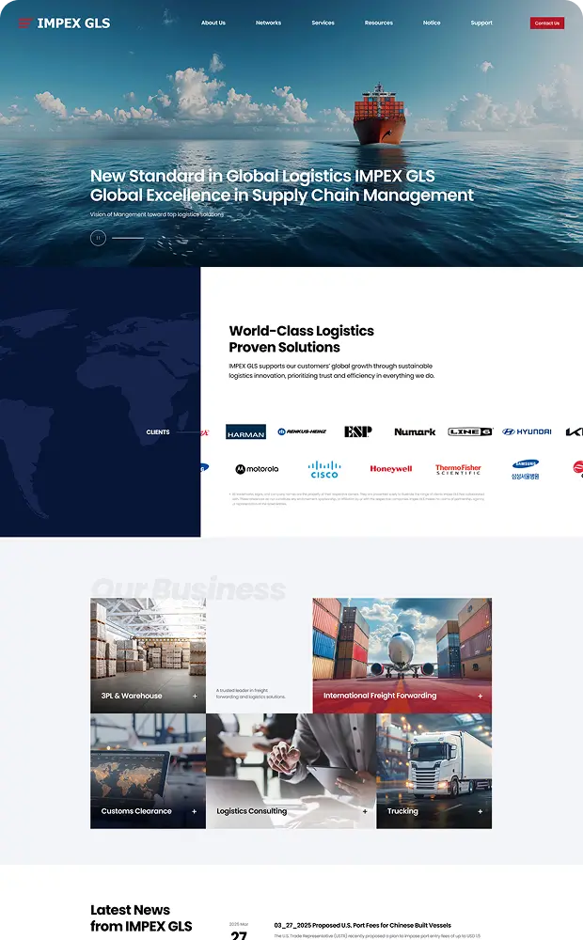Click the Cisco client logo
This screenshot has height=940, width=583.
[x=324, y=469]
